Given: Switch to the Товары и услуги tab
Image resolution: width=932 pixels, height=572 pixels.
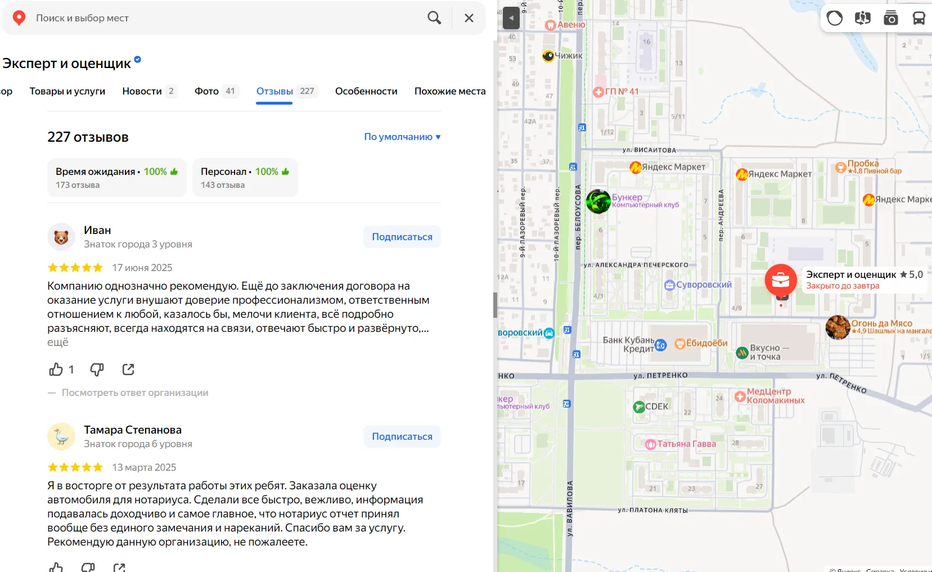Looking at the screenshot, I should (67, 91).
